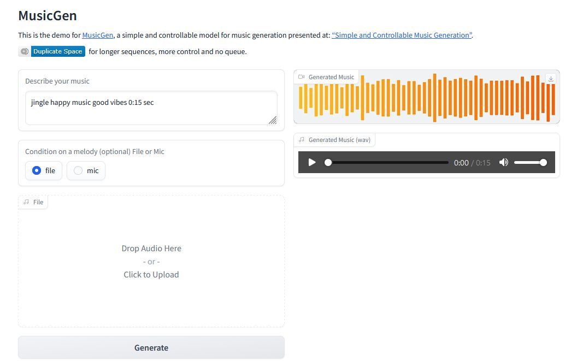Play the generated wav audio

(x=311, y=162)
